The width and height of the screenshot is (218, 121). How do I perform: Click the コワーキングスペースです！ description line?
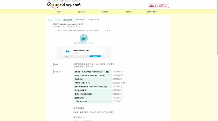(94, 64)
